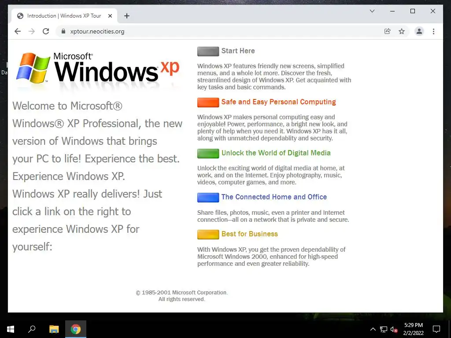Click the yellow Best for Business button graphic
Image resolution: width=451 pixels, height=338 pixels.
[208, 235]
